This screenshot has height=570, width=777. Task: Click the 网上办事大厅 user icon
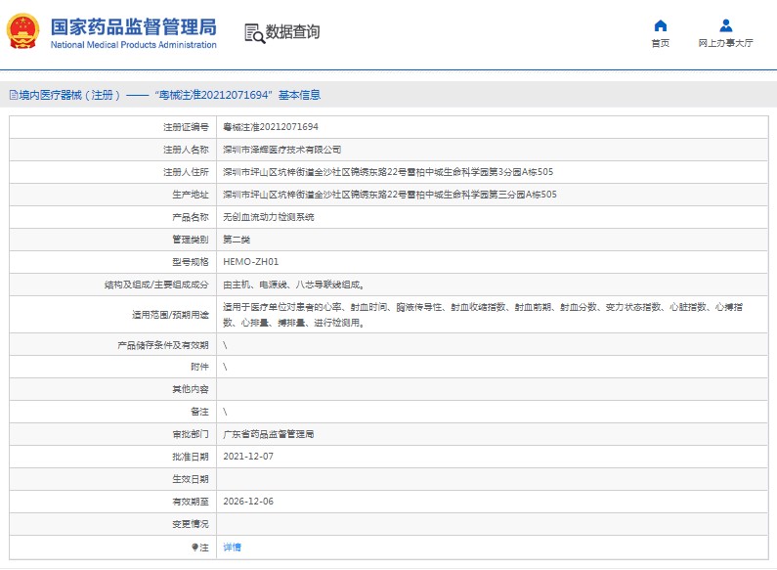click(x=725, y=25)
